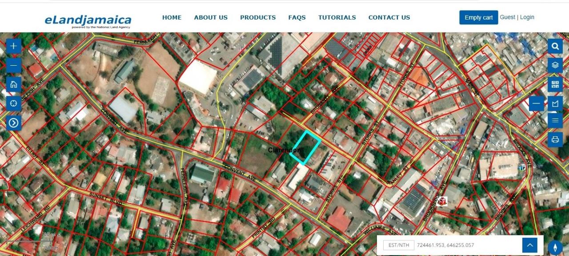Click the Empty cart button
Image resolution: width=569 pixels, height=256 pixels.
point(479,17)
